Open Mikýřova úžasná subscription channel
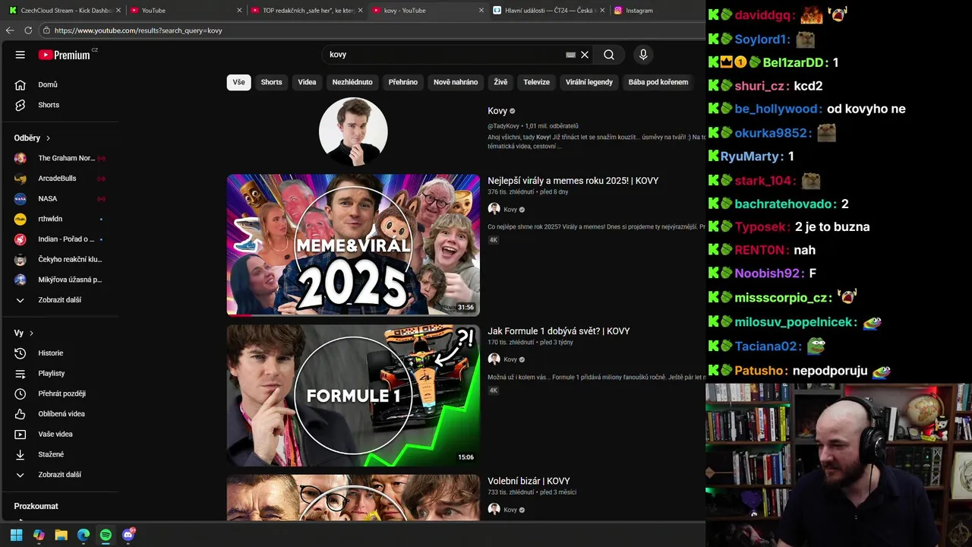The width and height of the screenshot is (972, 547). tap(59, 280)
